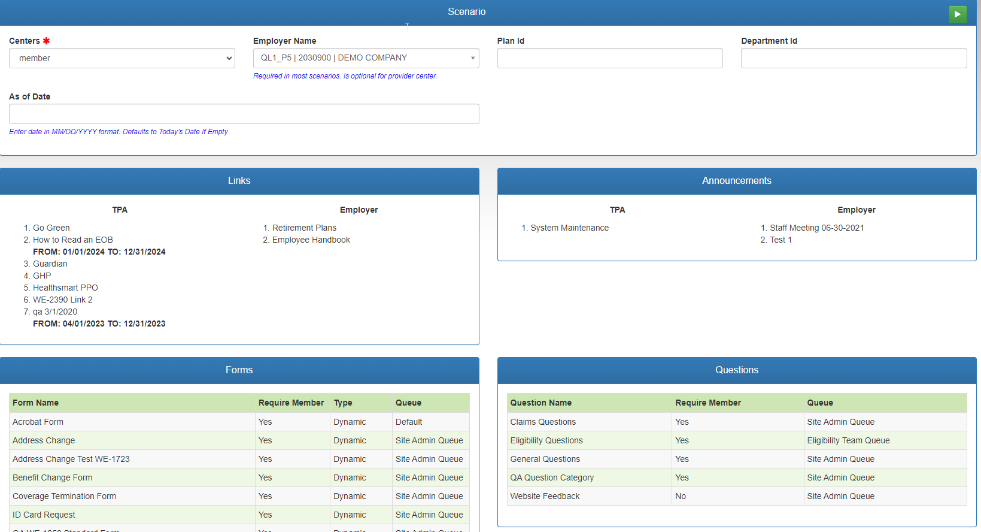Focus the As of Date field
This screenshot has height=532, width=981.
[244, 114]
